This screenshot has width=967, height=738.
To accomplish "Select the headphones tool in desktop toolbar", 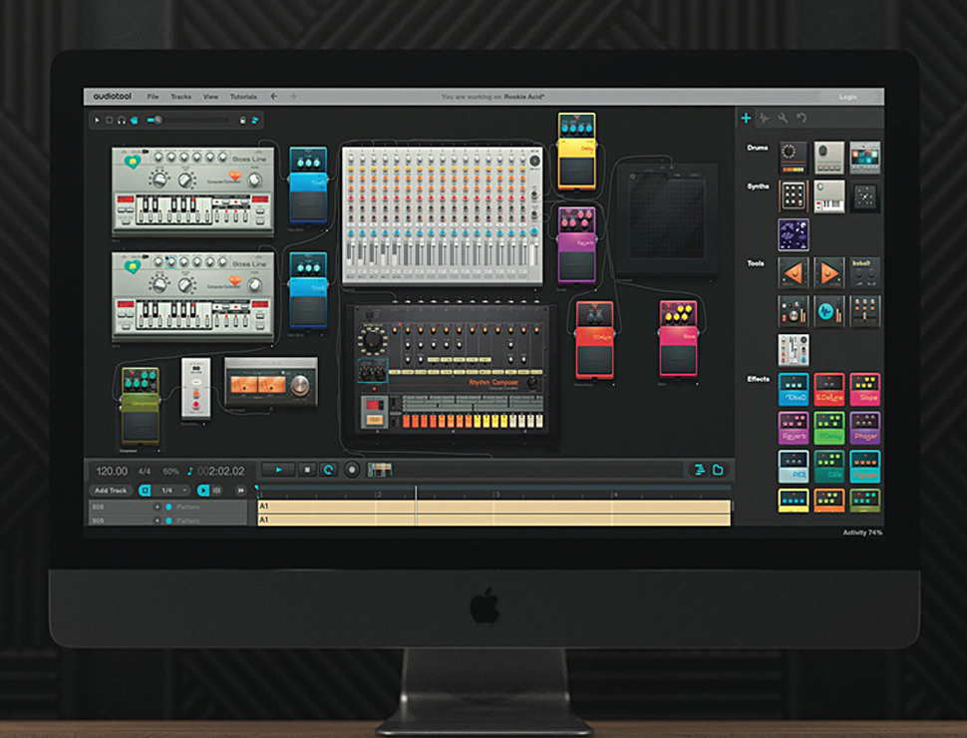I will 122,121.
